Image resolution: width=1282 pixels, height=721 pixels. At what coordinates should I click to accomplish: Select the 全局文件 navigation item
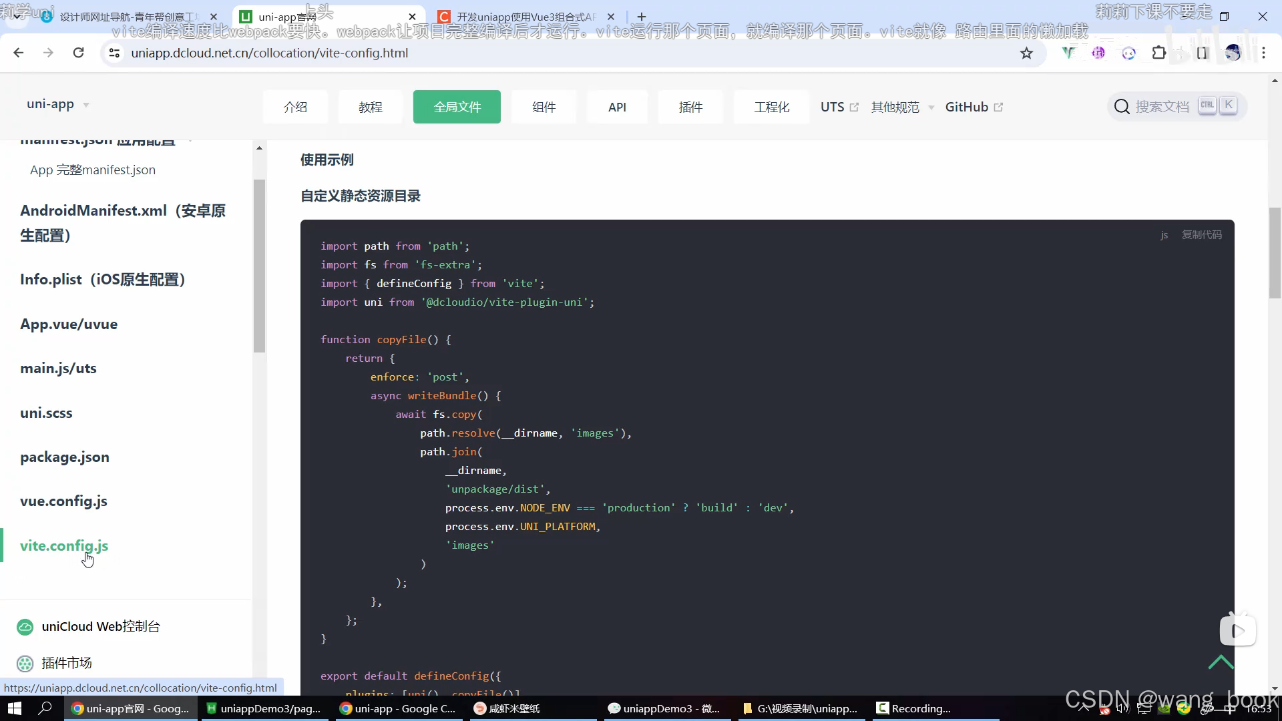tap(457, 107)
